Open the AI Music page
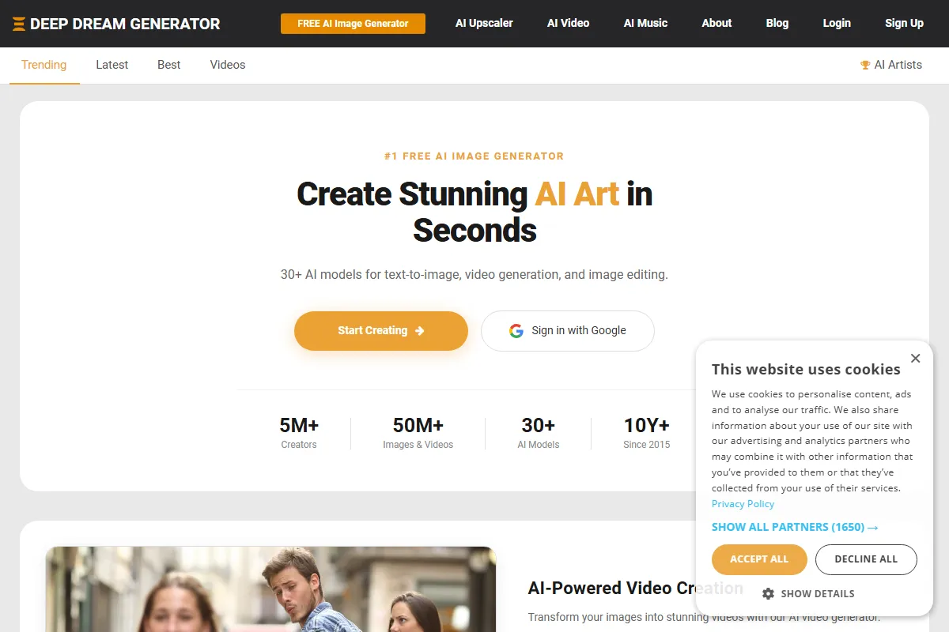The height and width of the screenshot is (632, 949). [x=645, y=23]
